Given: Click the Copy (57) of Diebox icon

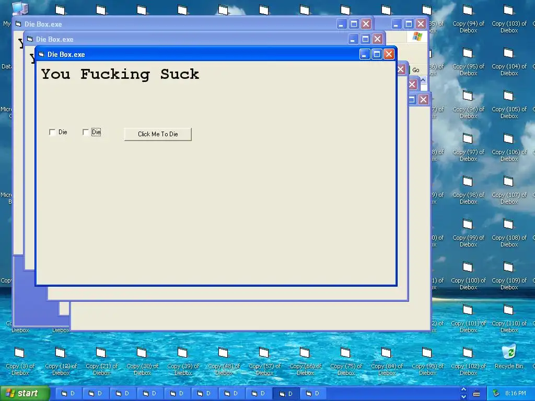Looking at the screenshot, I should coord(264,361).
